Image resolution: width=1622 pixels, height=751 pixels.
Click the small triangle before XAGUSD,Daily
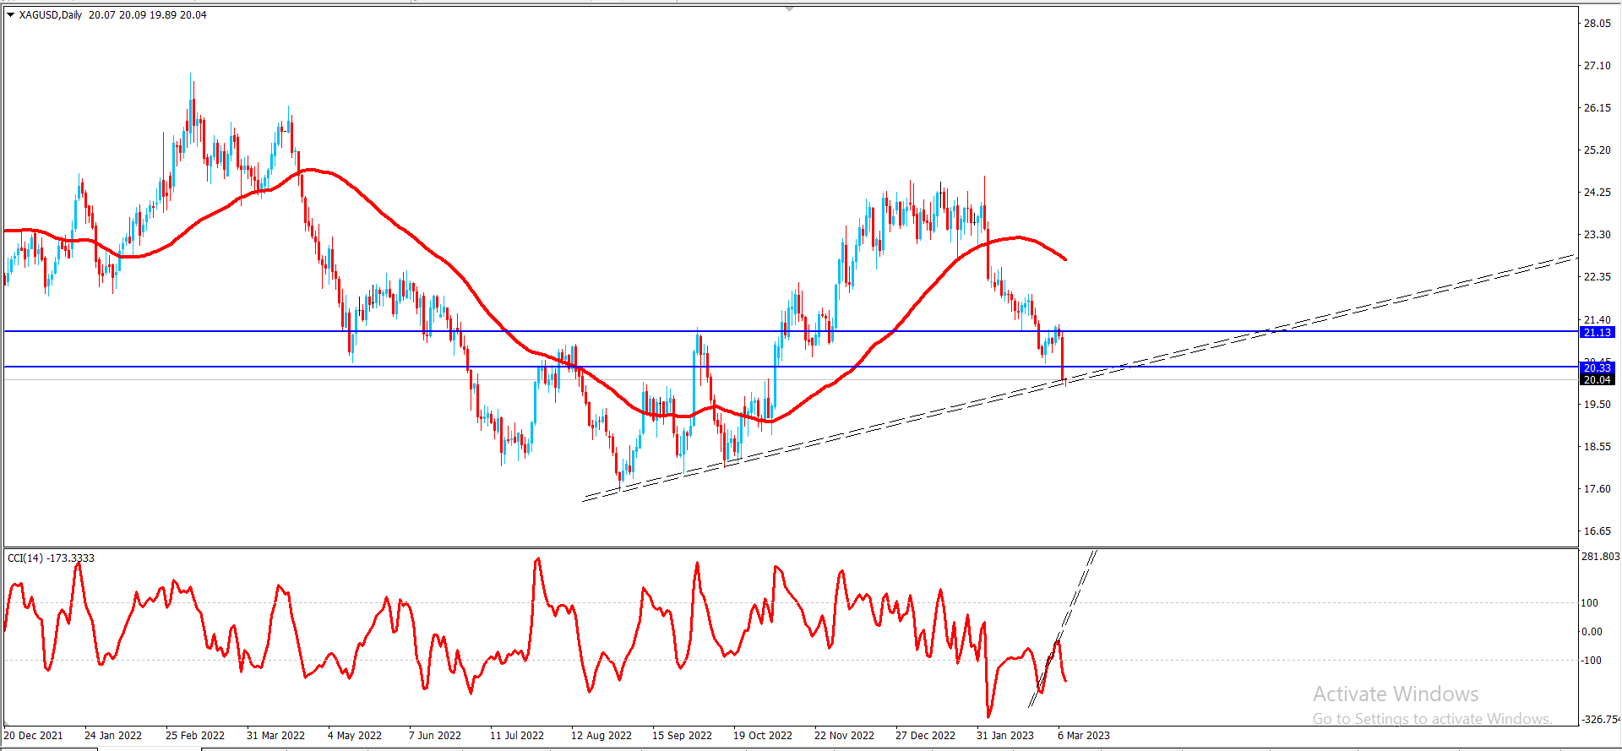(x=10, y=14)
